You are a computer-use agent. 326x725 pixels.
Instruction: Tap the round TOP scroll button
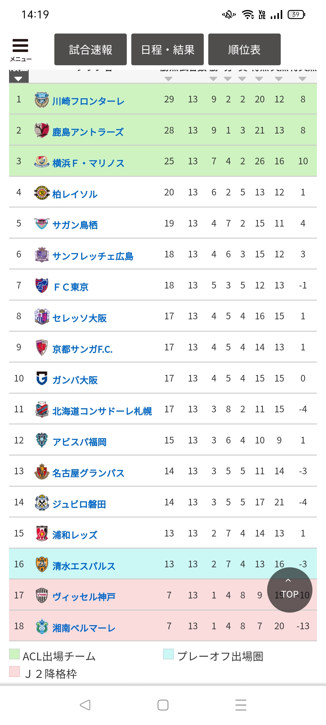[x=289, y=590]
